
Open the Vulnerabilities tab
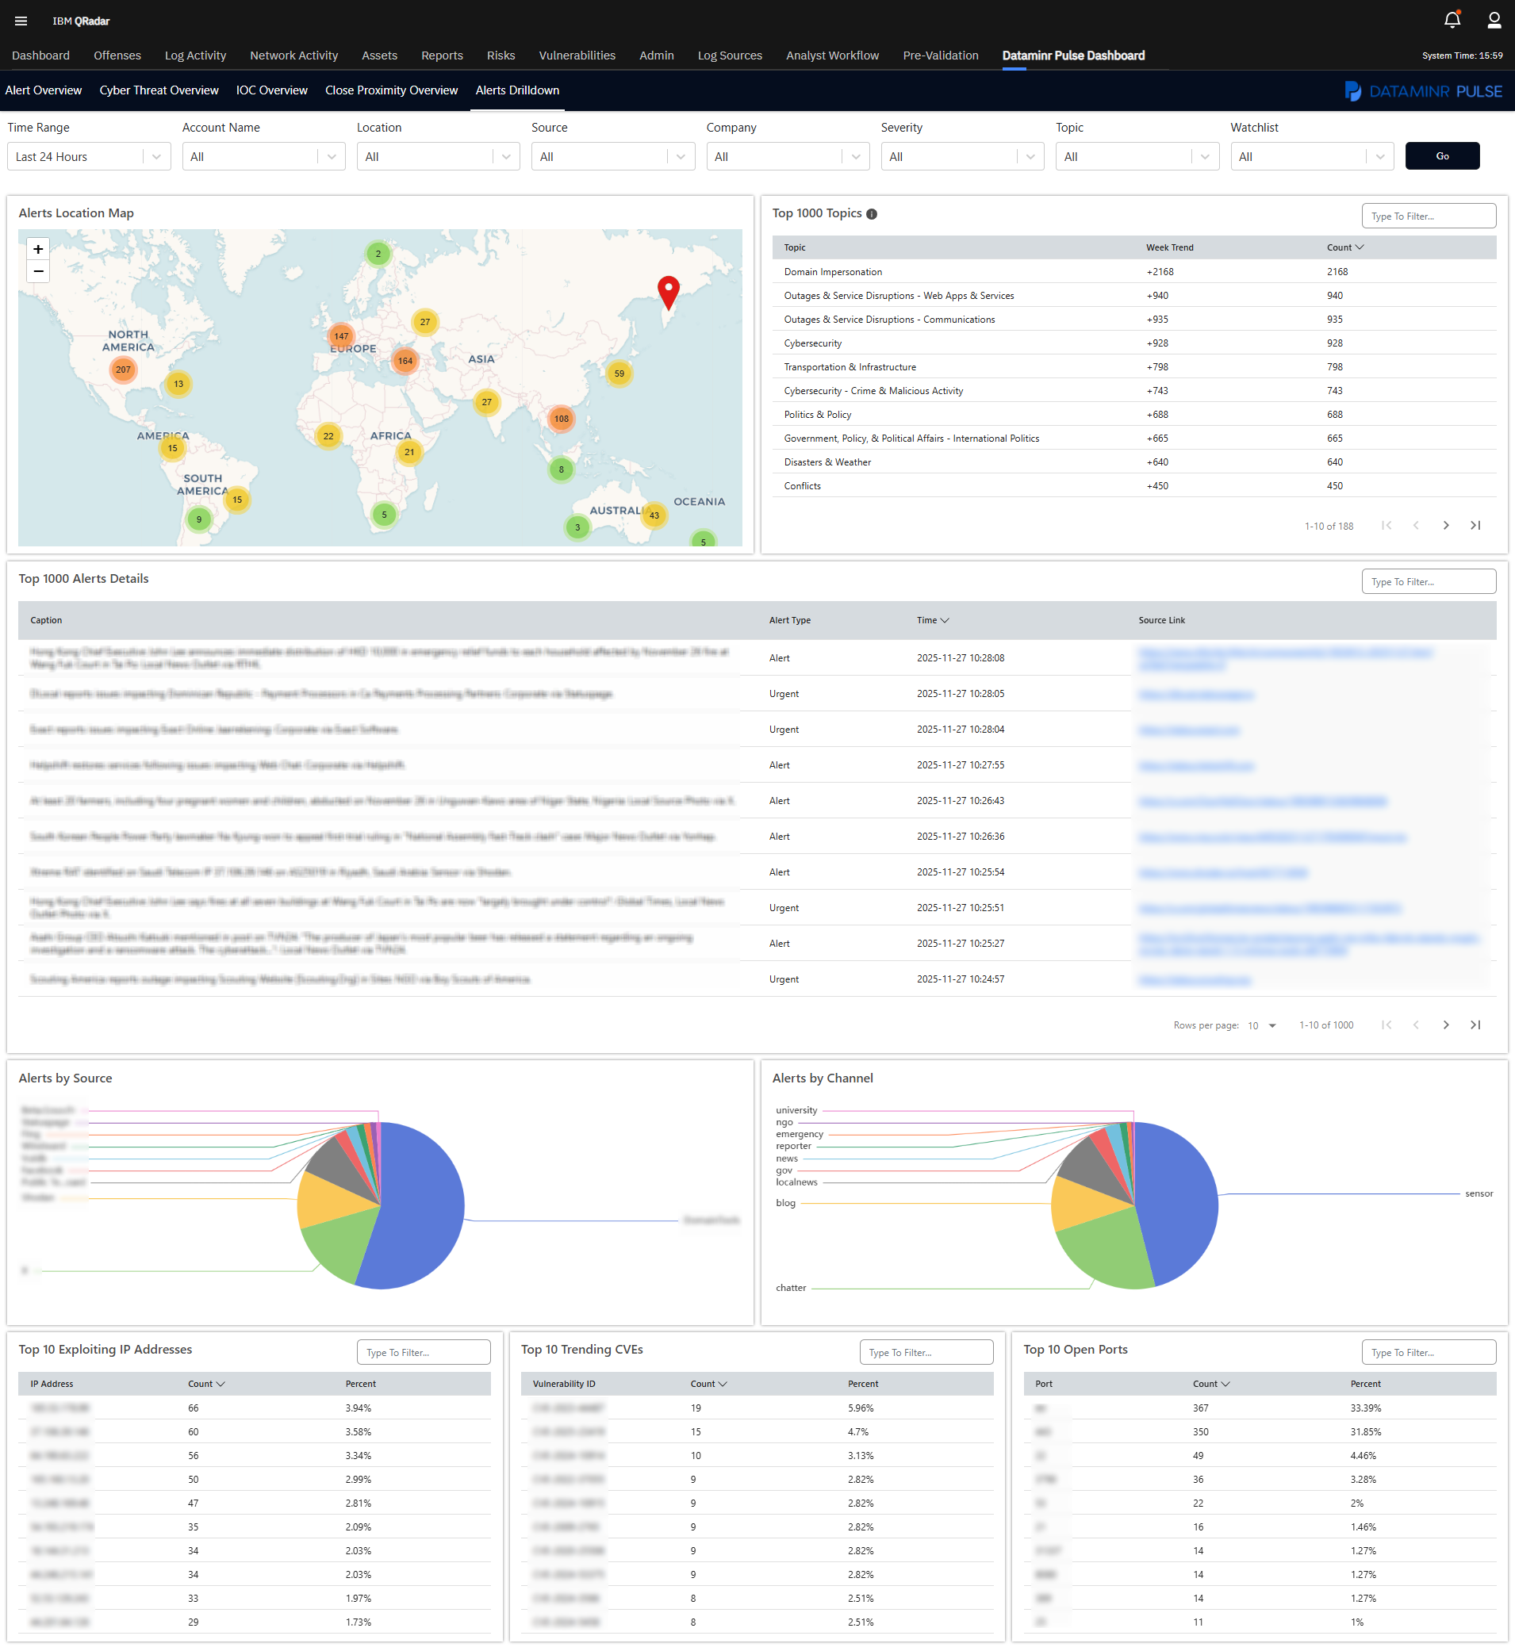[577, 56]
